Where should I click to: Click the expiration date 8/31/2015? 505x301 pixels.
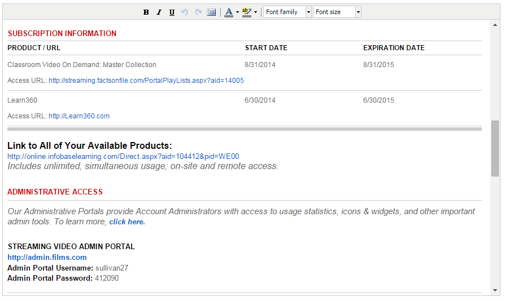(x=378, y=65)
